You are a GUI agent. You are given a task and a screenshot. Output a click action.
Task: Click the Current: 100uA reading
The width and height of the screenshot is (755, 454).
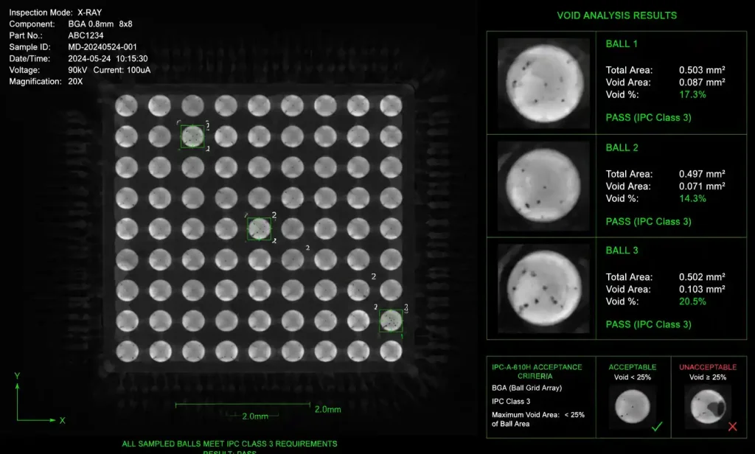122,70
